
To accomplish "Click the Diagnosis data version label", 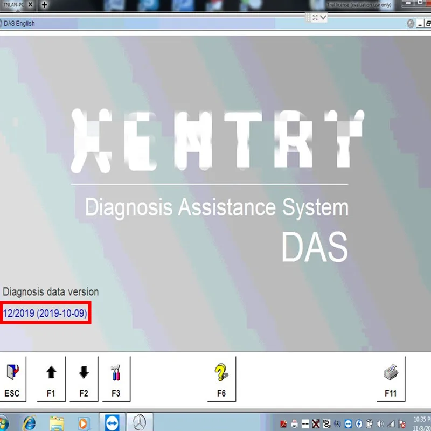I will click(51, 292).
